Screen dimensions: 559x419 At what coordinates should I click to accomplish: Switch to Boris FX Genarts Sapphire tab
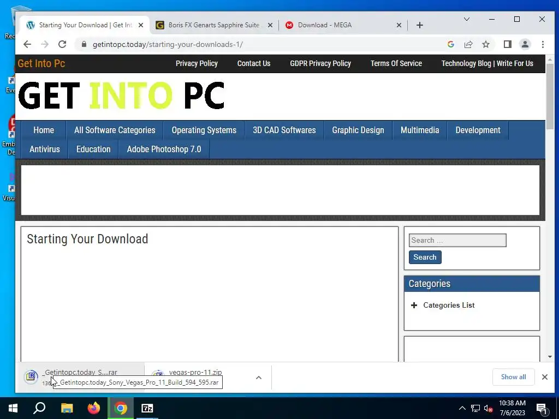click(x=213, y=25)
